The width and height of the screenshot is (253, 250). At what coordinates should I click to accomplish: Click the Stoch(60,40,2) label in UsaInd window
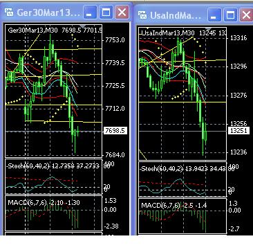coord(161,169)
